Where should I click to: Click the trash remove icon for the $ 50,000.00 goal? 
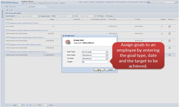pyautogui.click(x=170, y=48)
